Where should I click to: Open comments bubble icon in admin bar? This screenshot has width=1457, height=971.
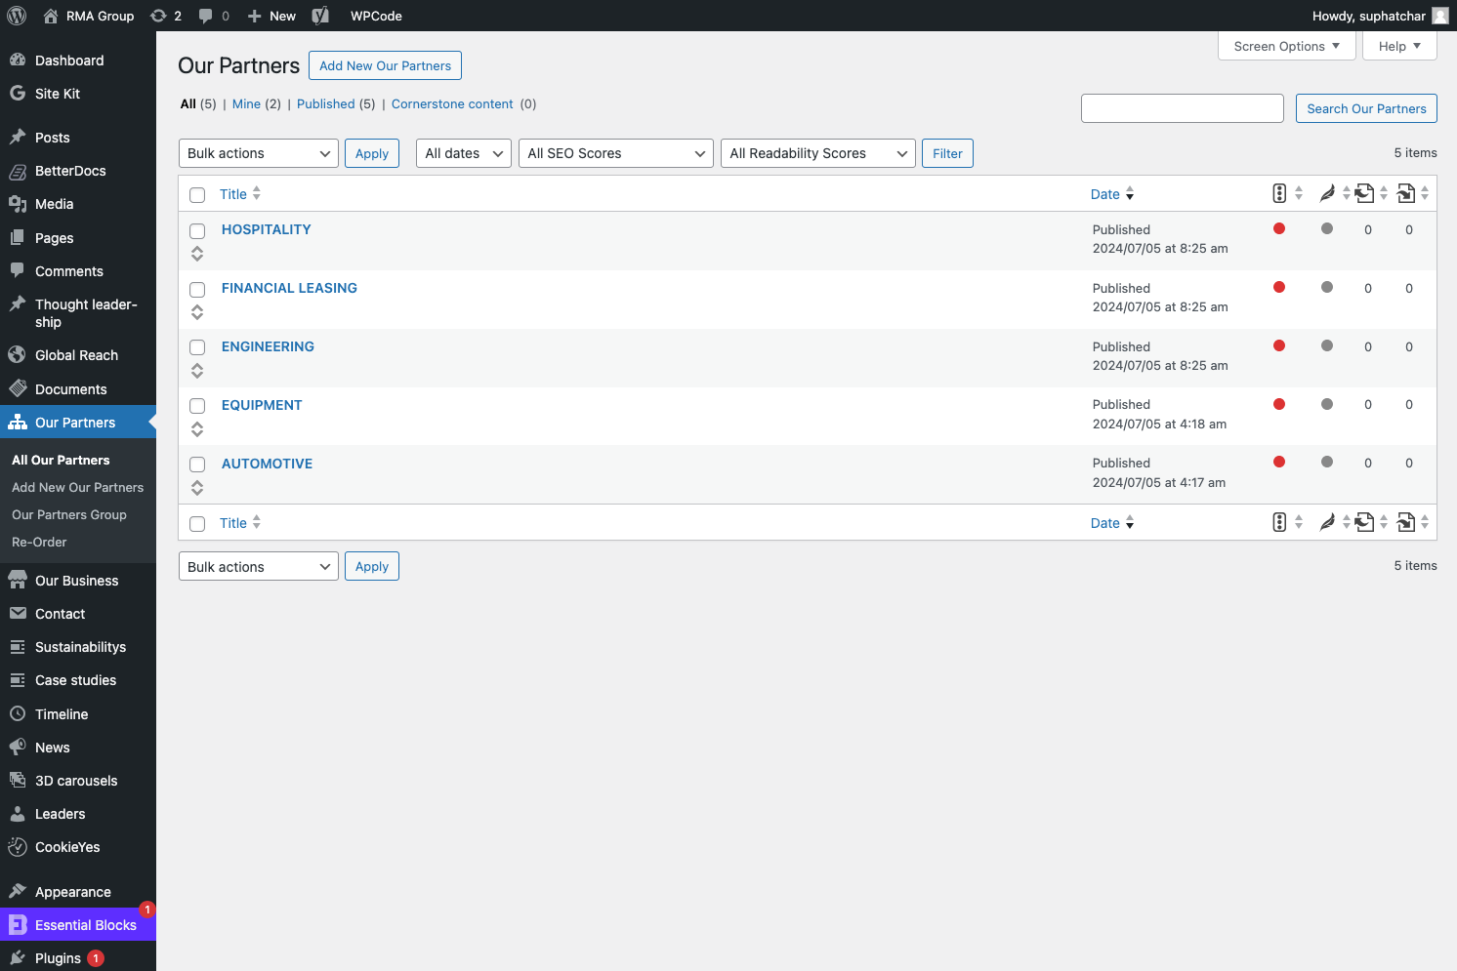coord(206,16)
